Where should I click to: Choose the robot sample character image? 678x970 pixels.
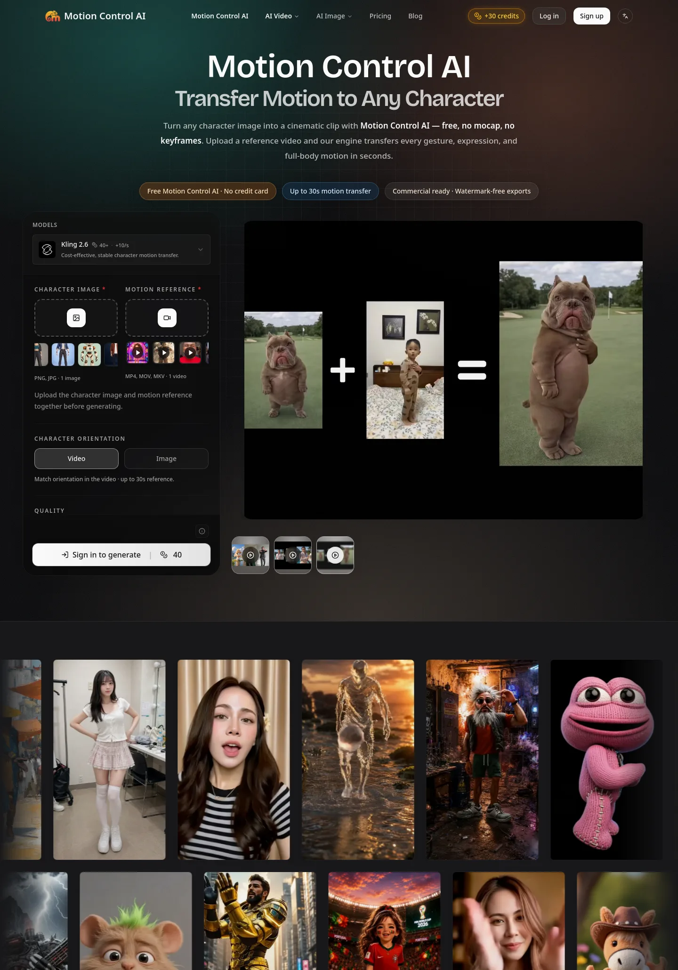pos(89,355)
